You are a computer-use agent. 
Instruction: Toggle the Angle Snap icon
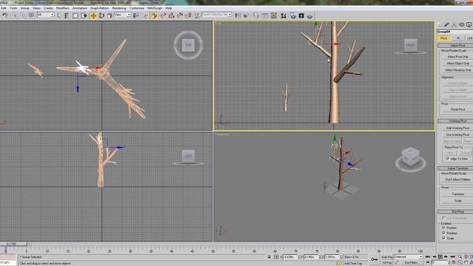coord(171,16)
